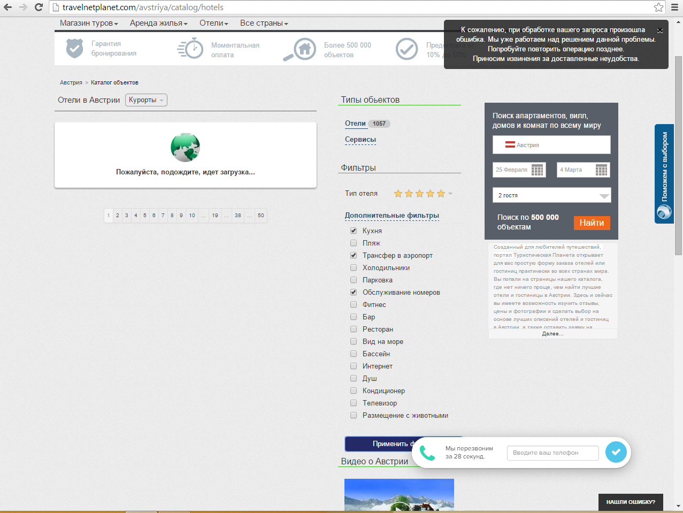Image resolution: width=683 pixels, height=513 pixels.
Task: Open the Все страны menu
Action: [264, 24]
